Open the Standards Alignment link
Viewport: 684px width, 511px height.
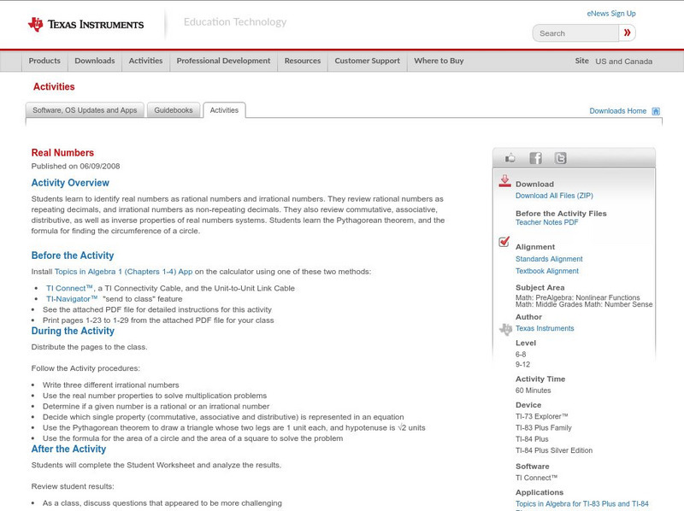tap(549, 259)
